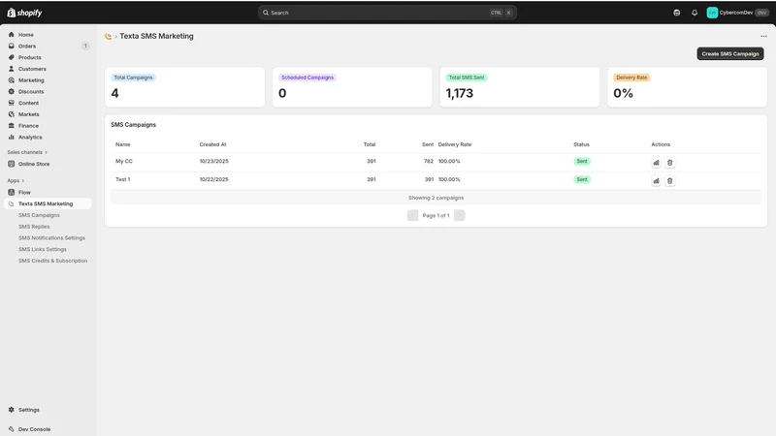Go to next page of campaigns
Image resolution: width=776 pixels, height=436 pixels.
pyautogui.click(x=459, y=215)
